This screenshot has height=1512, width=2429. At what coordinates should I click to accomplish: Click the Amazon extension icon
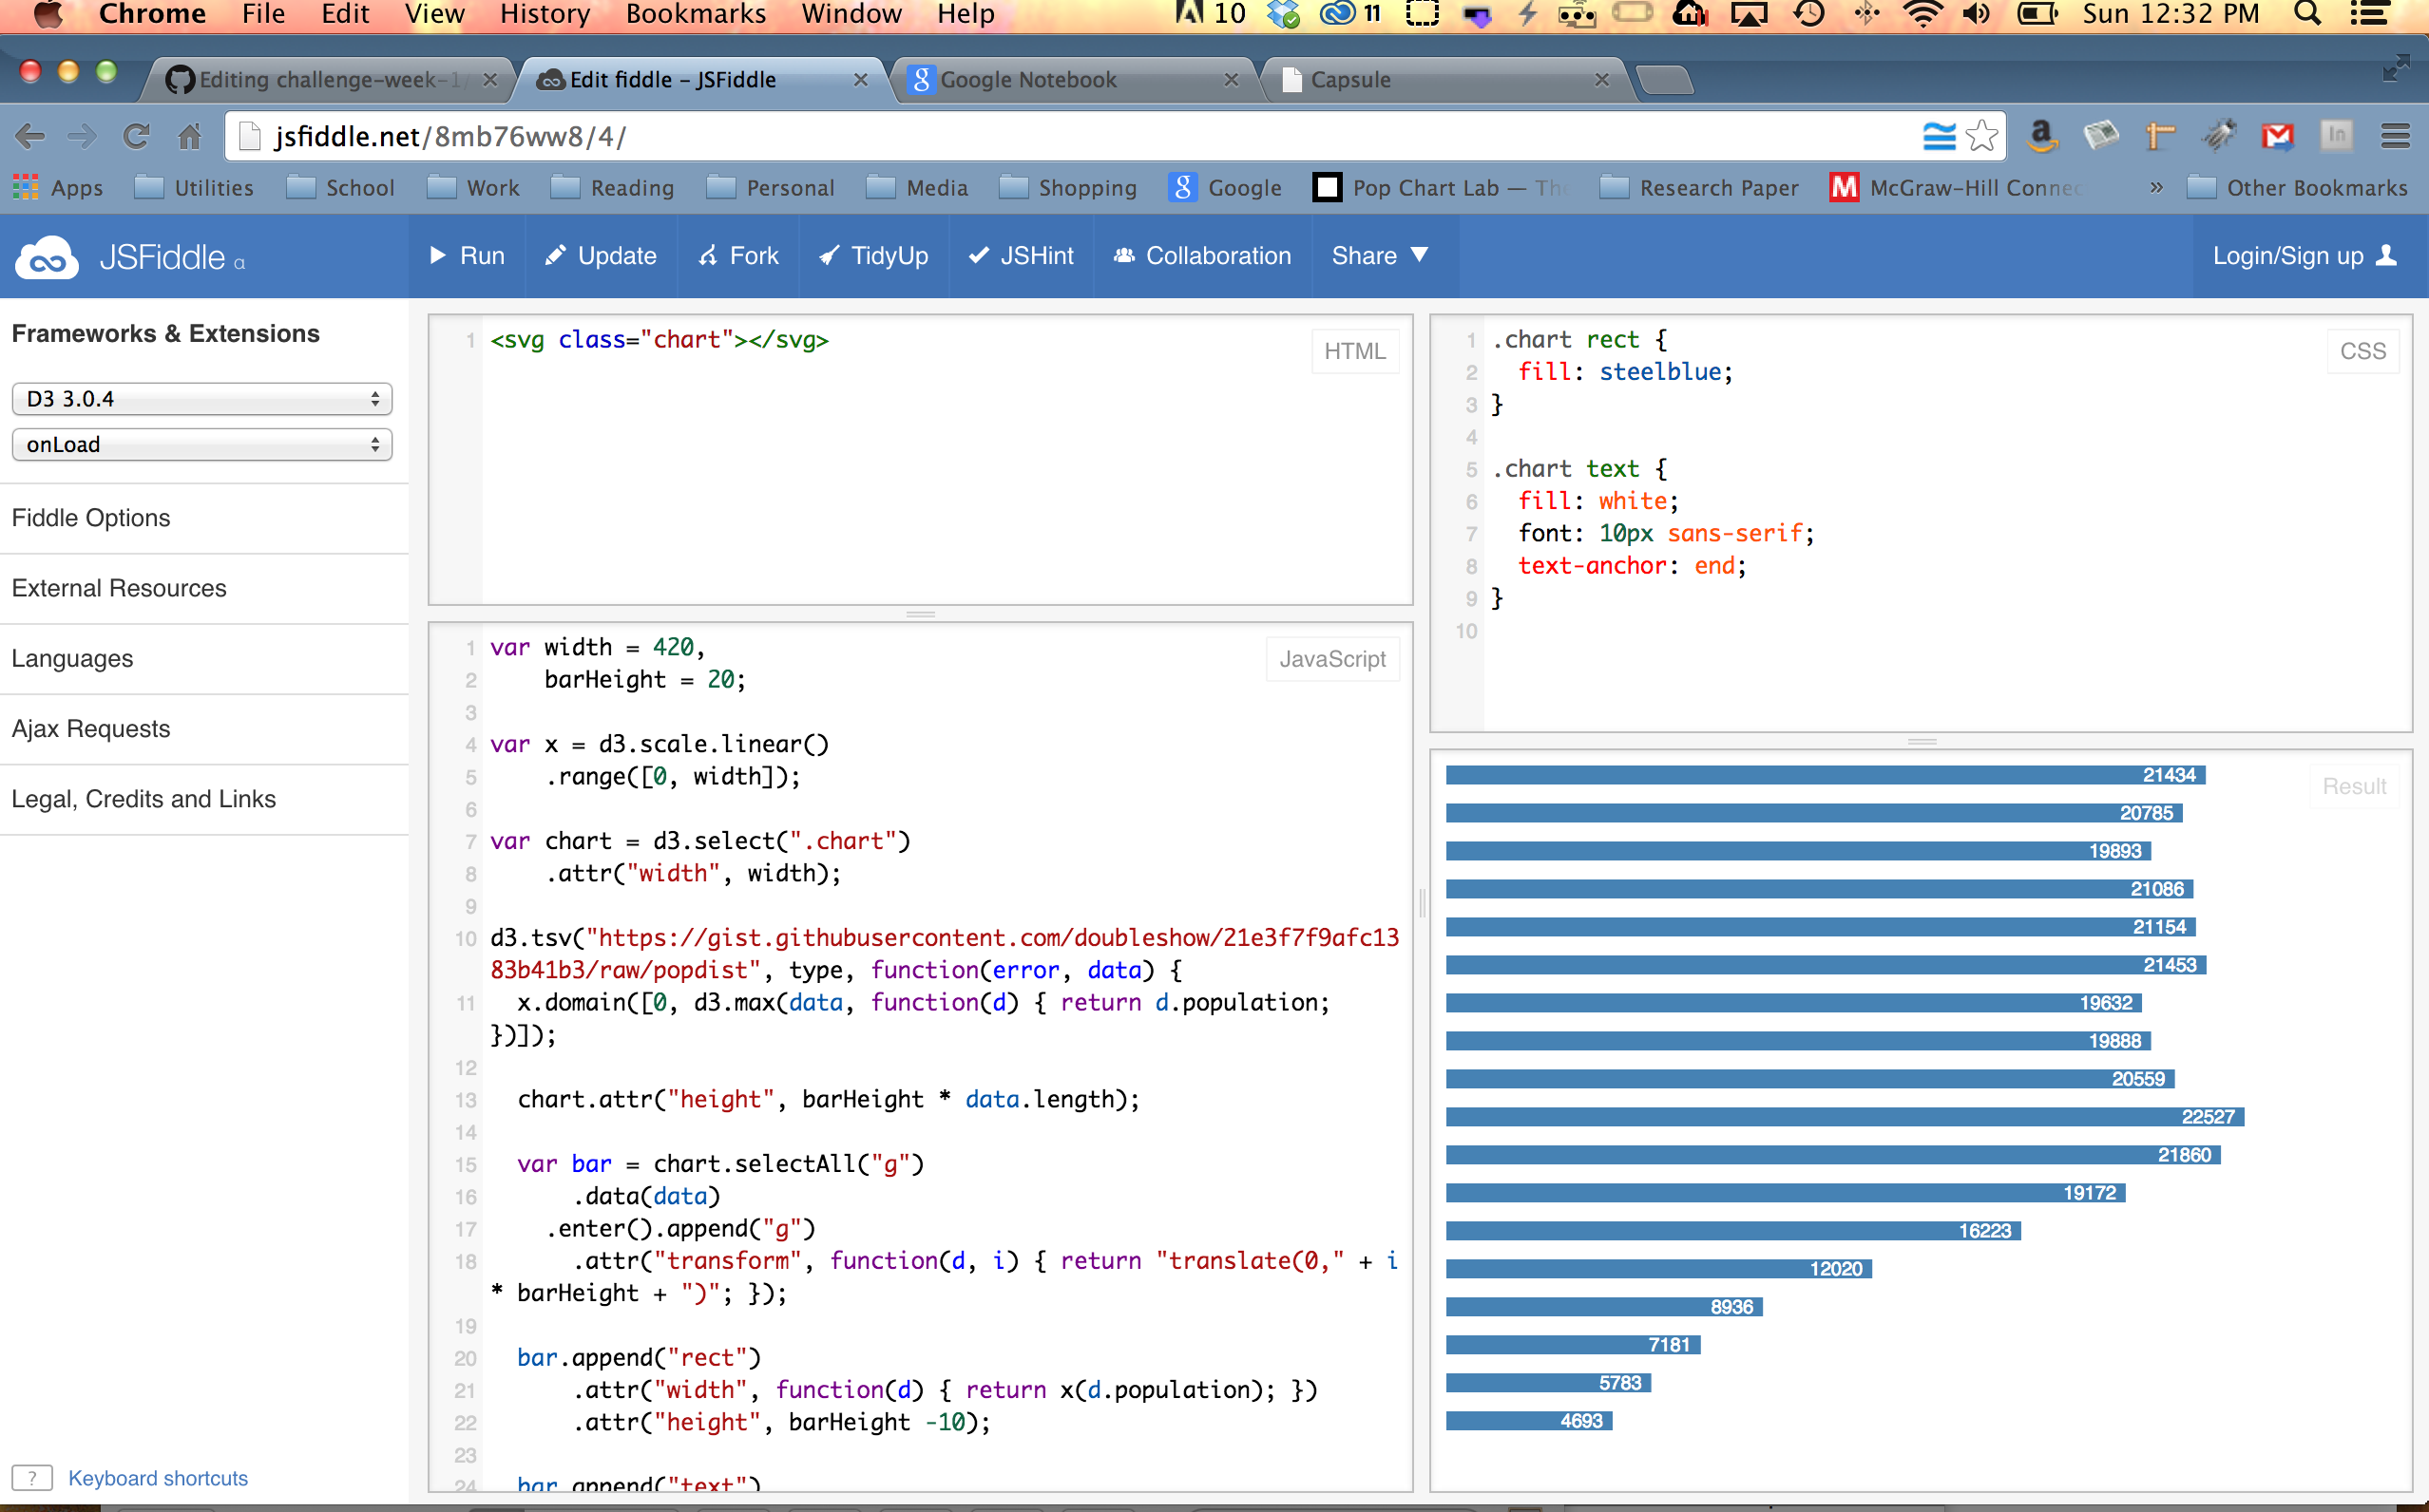pyautogui.click(x=2041, y=136)
